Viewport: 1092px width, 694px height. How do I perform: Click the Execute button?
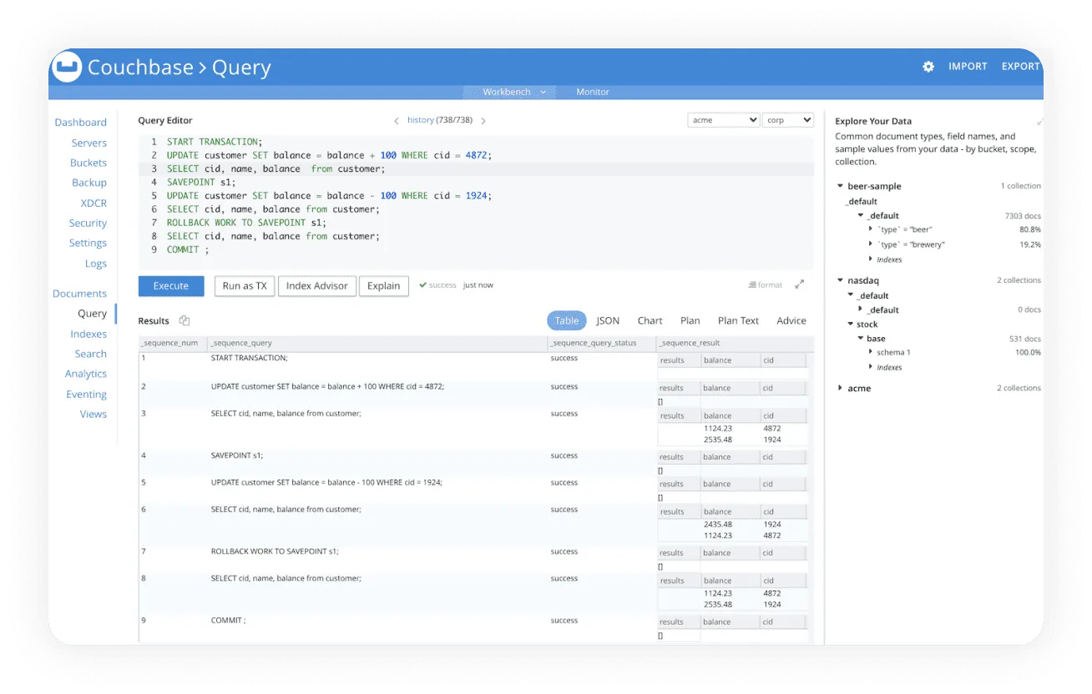point(171,286)
